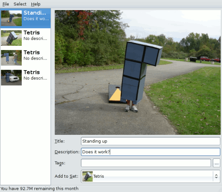Select the tilted Tetris piece thumbnail
The height and width of the screenshot is (192, 222).
(x=11, y=38)
